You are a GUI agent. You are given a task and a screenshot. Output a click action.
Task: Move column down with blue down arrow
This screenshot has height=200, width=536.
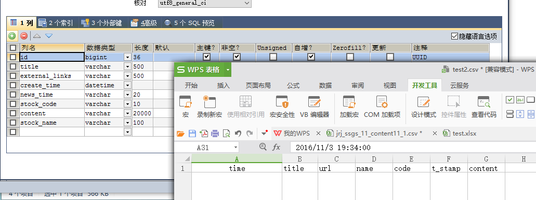(x=49, y=35)
